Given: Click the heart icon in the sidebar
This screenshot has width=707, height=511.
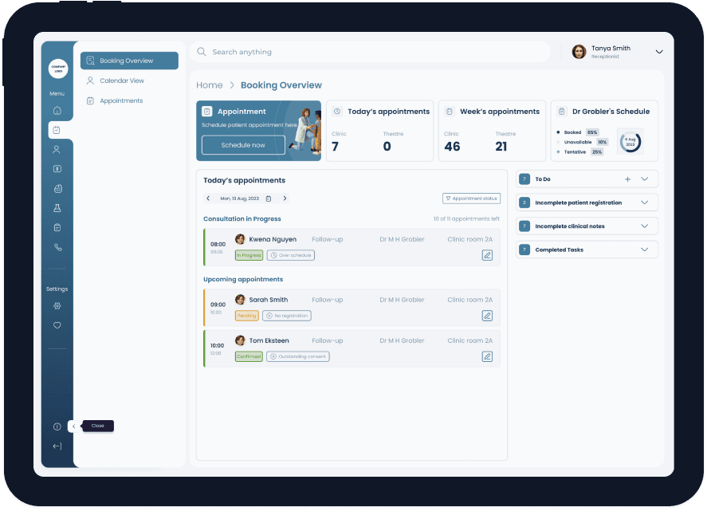Looking at the screenshot, I should (x=57, y=325).
